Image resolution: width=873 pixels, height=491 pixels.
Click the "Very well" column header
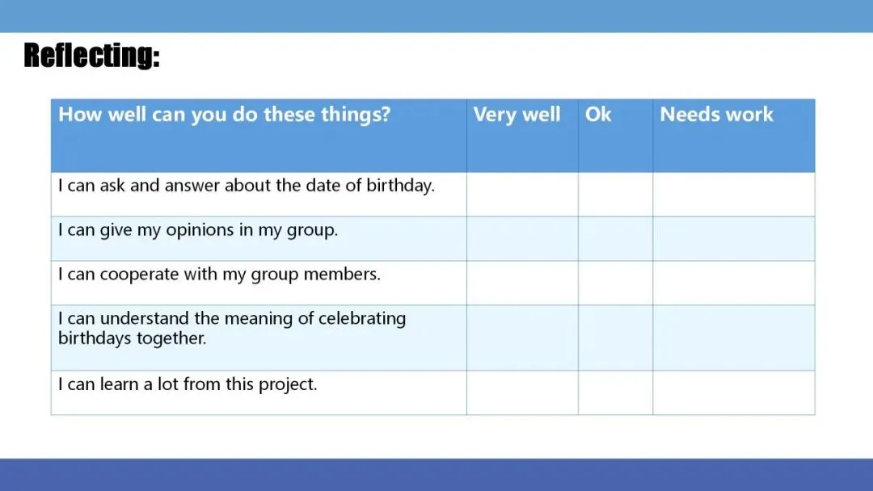(517, 115)
